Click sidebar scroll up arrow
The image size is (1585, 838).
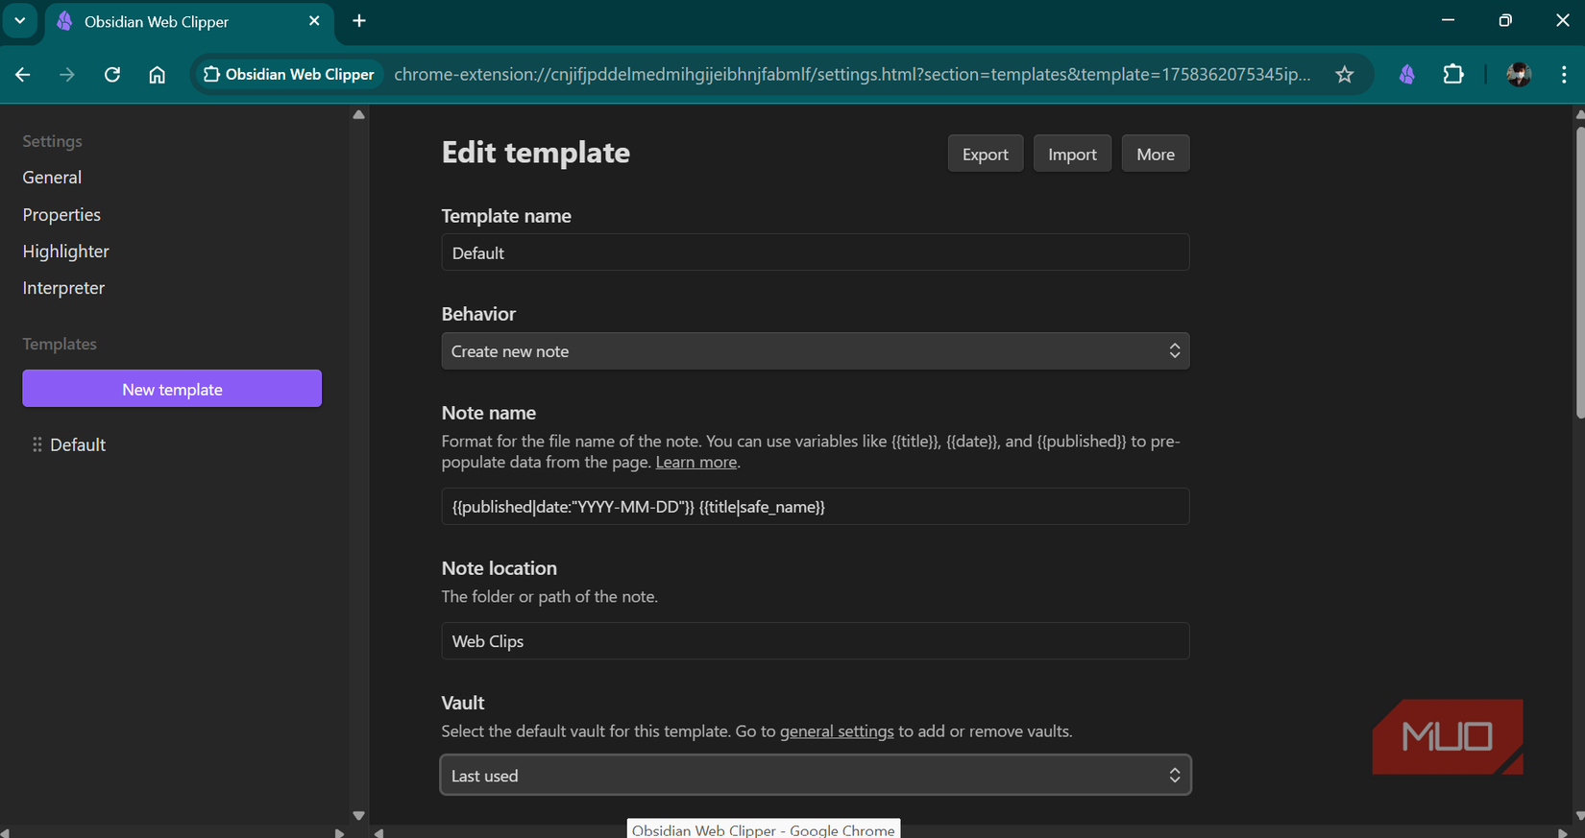[x=358, y=114]
